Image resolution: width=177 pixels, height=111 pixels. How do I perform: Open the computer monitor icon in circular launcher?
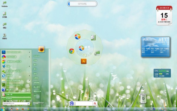click(x=97, y=53)
